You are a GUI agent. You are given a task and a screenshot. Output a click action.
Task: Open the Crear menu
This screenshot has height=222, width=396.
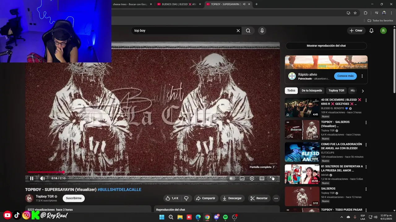pyautogui.click(x=356, y=31)
